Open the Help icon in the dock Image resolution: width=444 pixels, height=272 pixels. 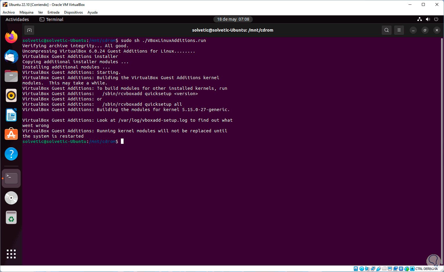[x=11, y=154]
